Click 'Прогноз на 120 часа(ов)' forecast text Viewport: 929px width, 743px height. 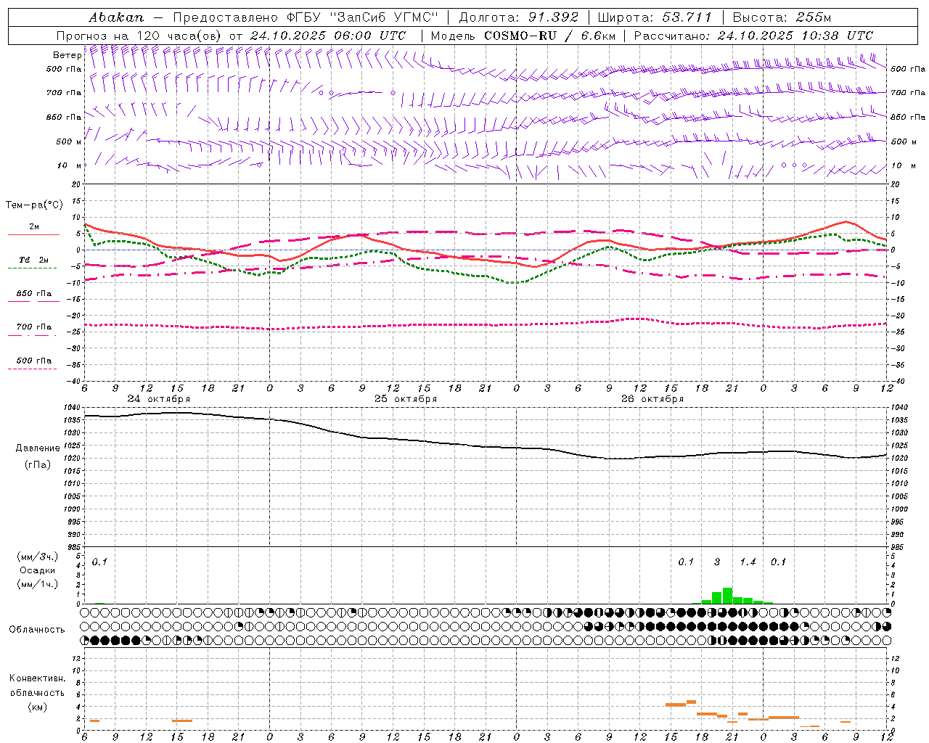[139, 36]
